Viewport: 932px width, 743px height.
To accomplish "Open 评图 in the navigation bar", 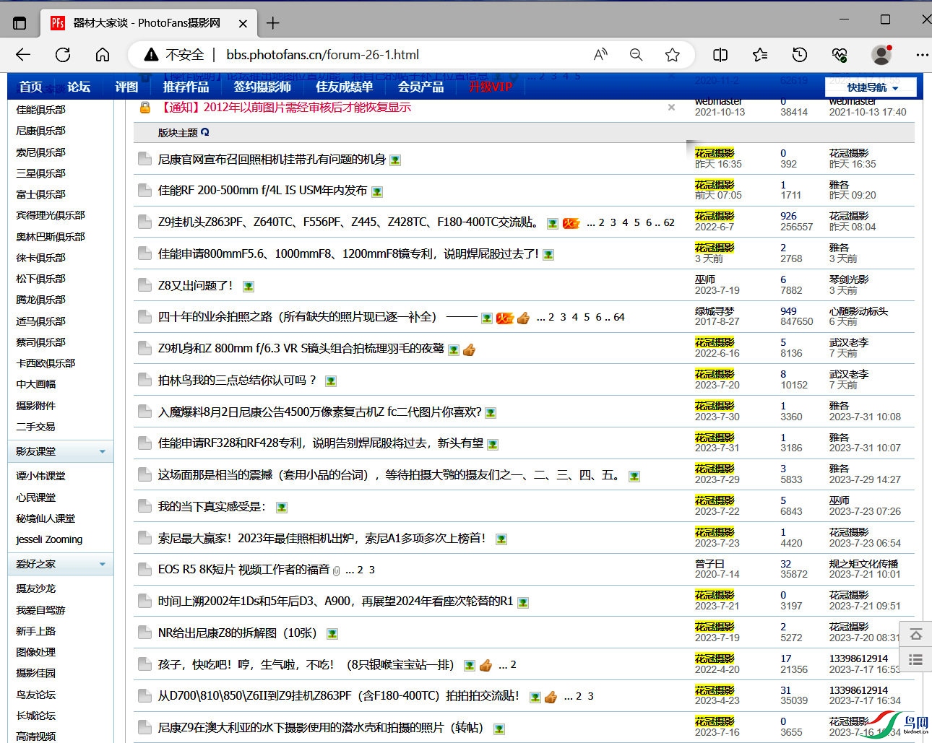I will (126, 87).
